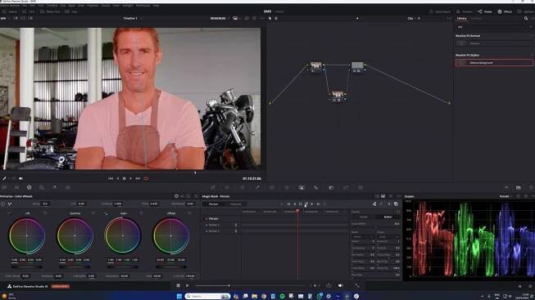Mute the video player volume
The height and width of the screenshot is (300, 535).
(x=340, y=285)
